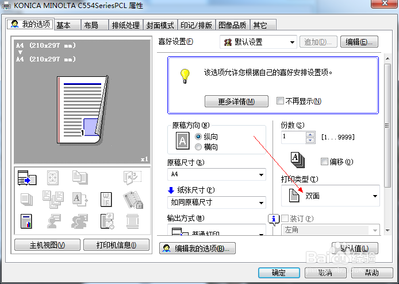Click the 编辑我的选项(B)... button
This screenshot has width=399, height=284.
click(x=197, y=248)
